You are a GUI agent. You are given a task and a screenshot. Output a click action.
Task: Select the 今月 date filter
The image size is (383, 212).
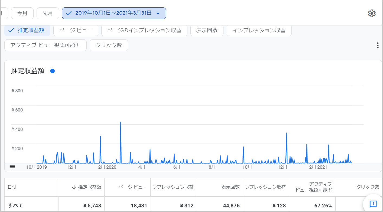pos(22,13)
